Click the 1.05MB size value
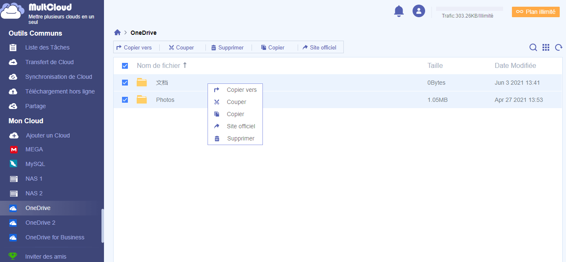Viewport: 566px width, 262px height. pos(437,100)
